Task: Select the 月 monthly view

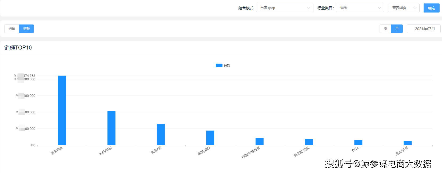Action: [397, 29]
